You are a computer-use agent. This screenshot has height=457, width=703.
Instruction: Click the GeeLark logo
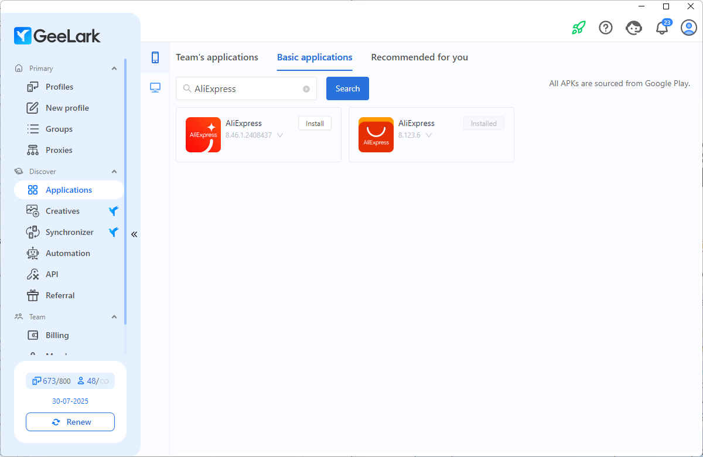pos(57,36)
